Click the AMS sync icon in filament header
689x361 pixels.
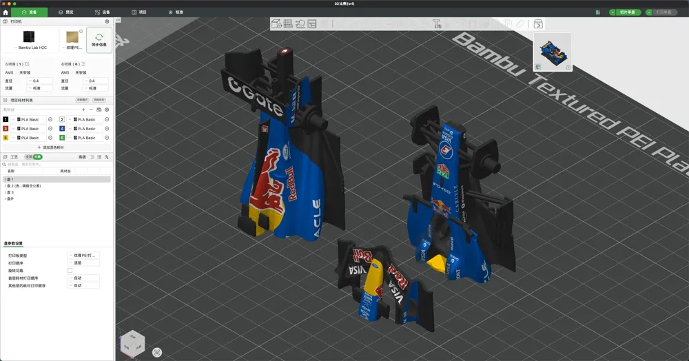[x=99, y=110]
